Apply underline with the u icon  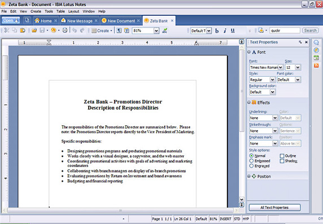[233, 30]
